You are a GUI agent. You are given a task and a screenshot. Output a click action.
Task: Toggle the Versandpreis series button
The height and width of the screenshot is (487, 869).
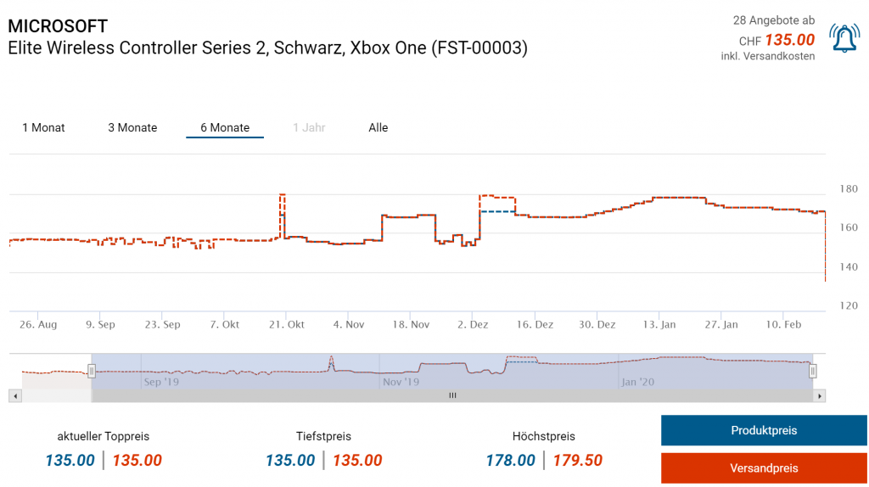[x=764, y=468]
